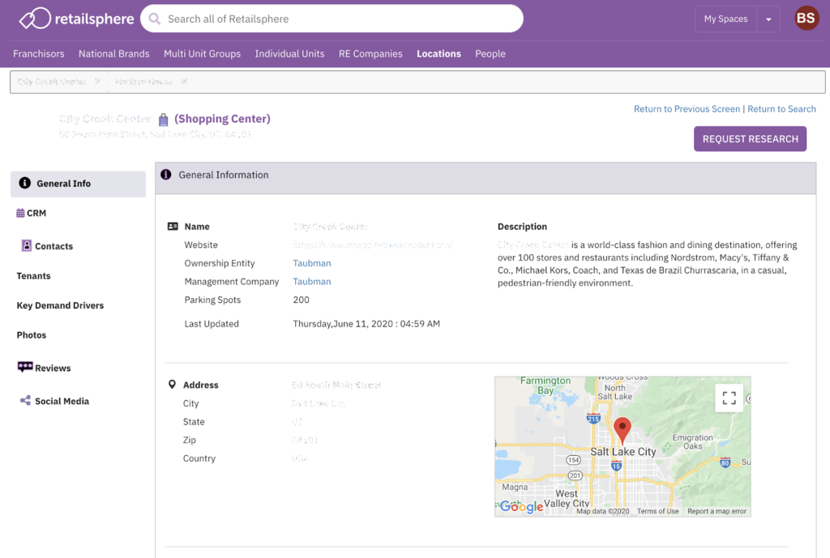
Task: Click the Contacts person icon
Action: click(x=27, y=245)
